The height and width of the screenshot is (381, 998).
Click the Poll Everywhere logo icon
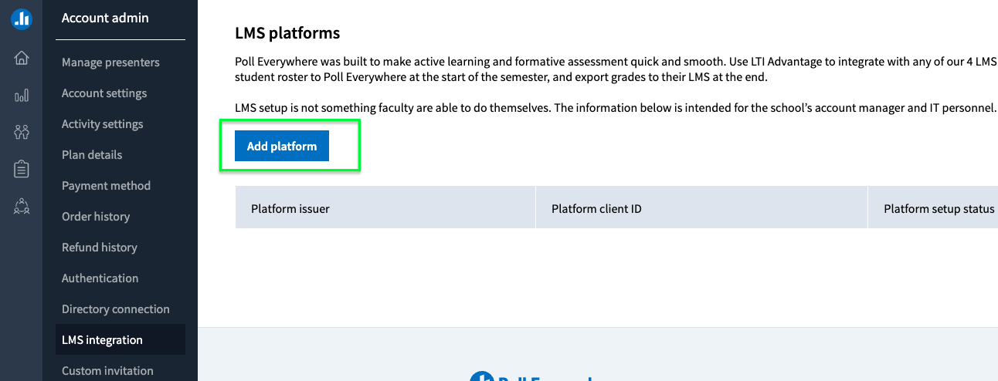coord(21,19)
